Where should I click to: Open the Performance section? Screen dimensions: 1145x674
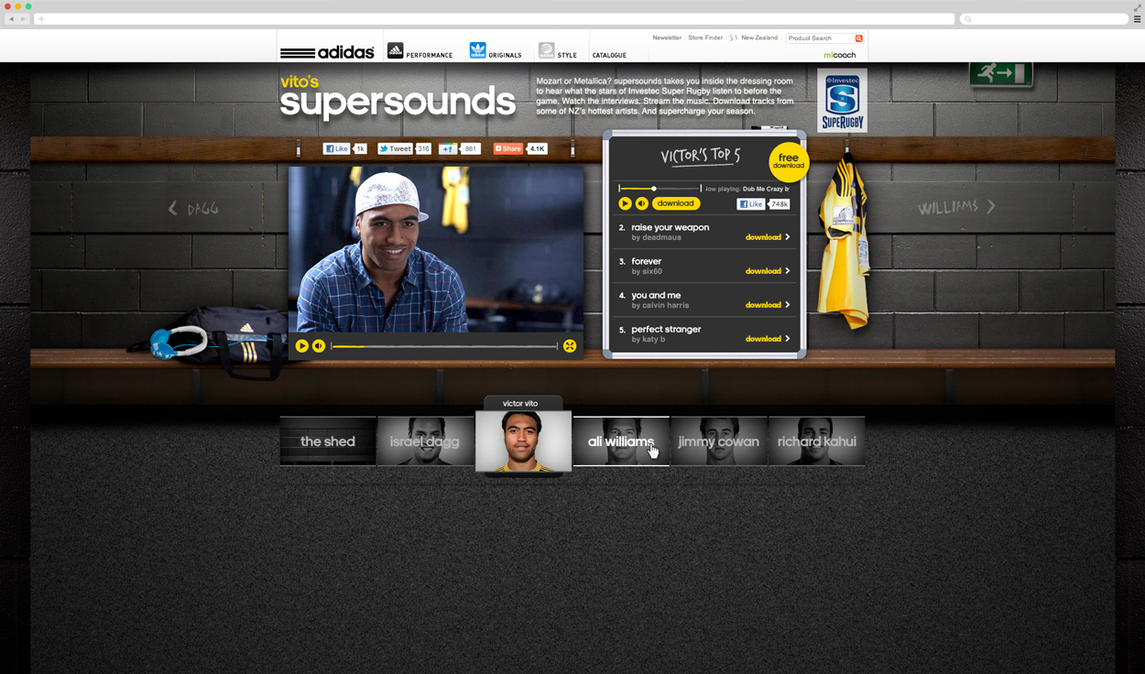420,51
